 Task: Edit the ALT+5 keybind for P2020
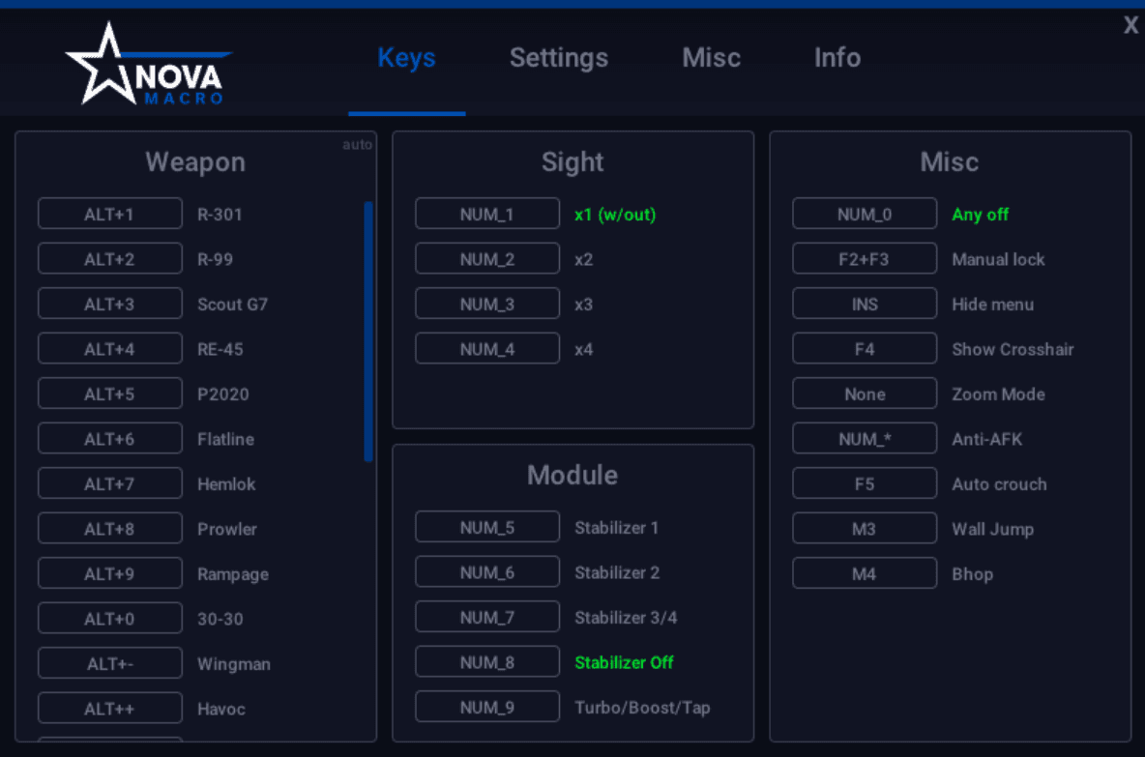pyautogui.click(x=109, y=394)
